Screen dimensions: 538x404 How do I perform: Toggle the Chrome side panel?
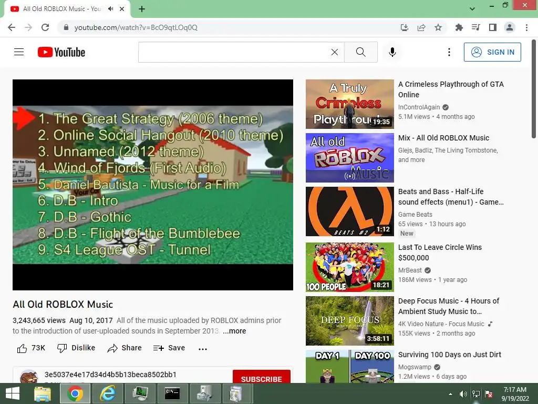(x=493, y=27)
